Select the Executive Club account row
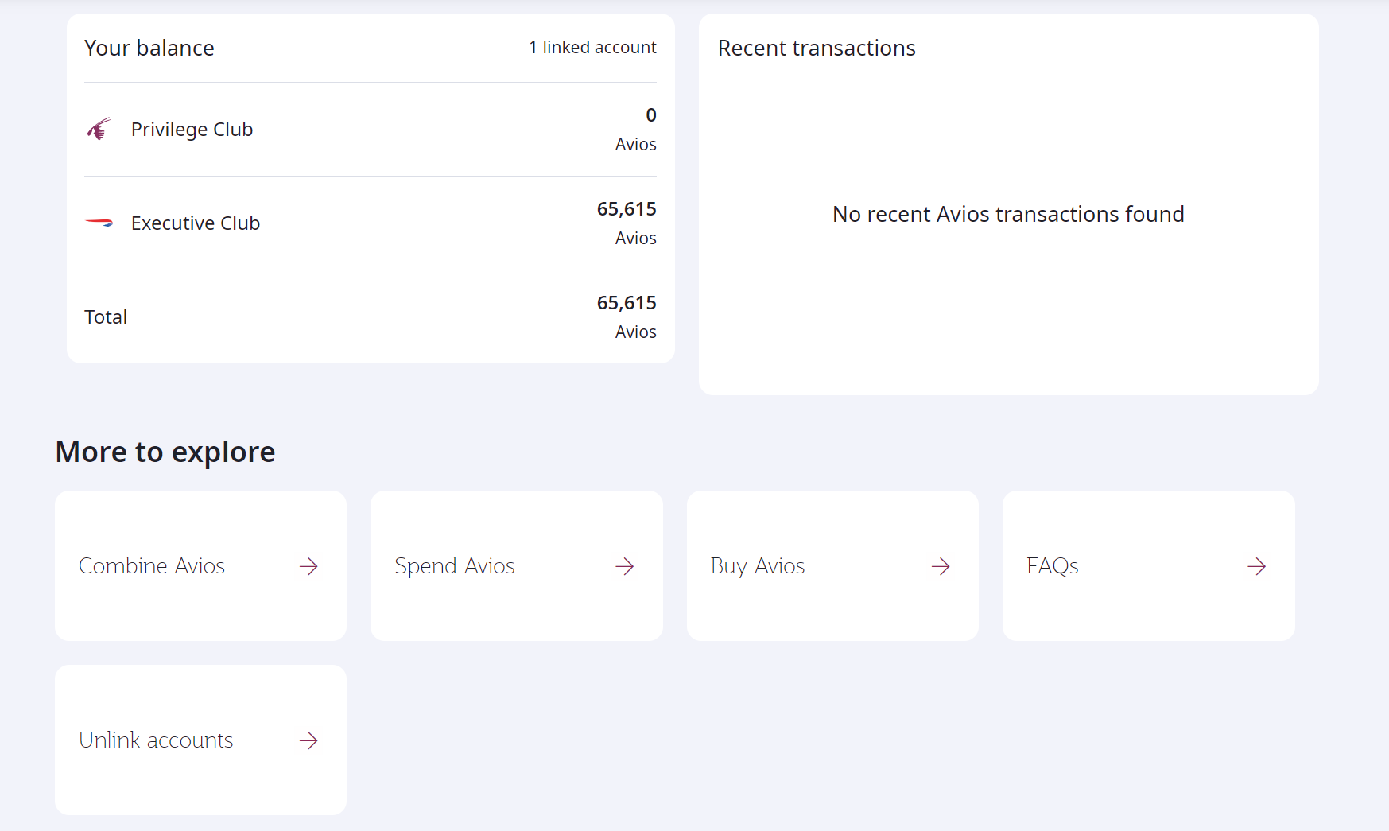Image resolution: width=1389 pixels, height=831 pixels. (370, 223)
